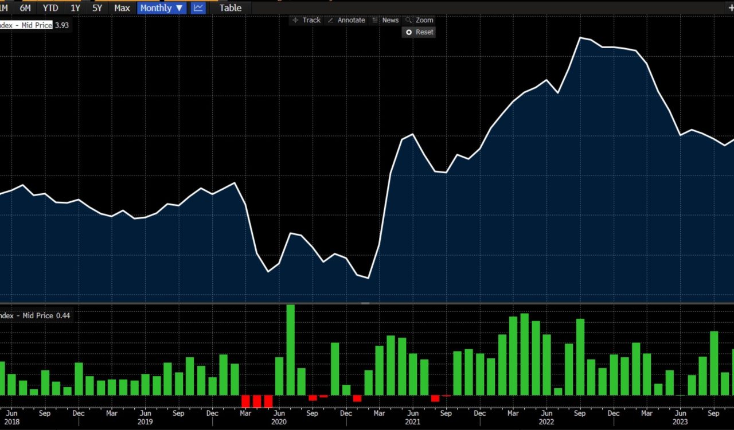Select the YTD time range
Viewport: 734px width, 430px height.
[50, 8]
